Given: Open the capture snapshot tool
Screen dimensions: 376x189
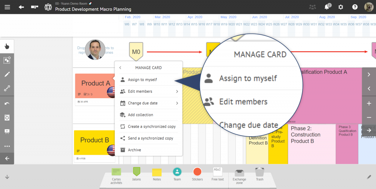Looking at the screenshot, I should 7,118.
